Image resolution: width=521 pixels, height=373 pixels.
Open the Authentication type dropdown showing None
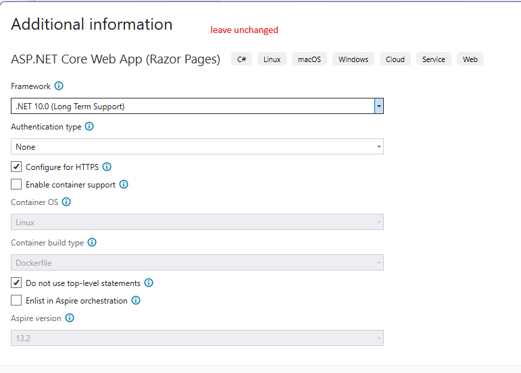(x=197, y=146)
